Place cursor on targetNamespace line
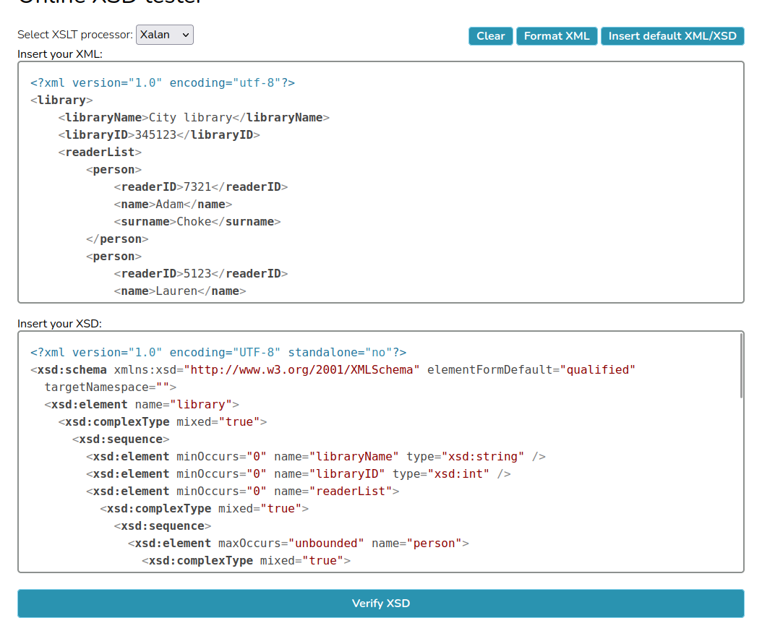The width and height of the screenshot is (775, 631). (x=110, y=387)
